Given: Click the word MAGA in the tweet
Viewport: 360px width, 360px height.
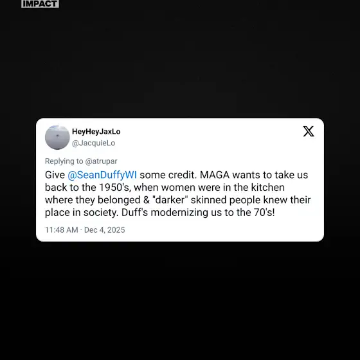Looking at the screenshot, I should point(215,175).
